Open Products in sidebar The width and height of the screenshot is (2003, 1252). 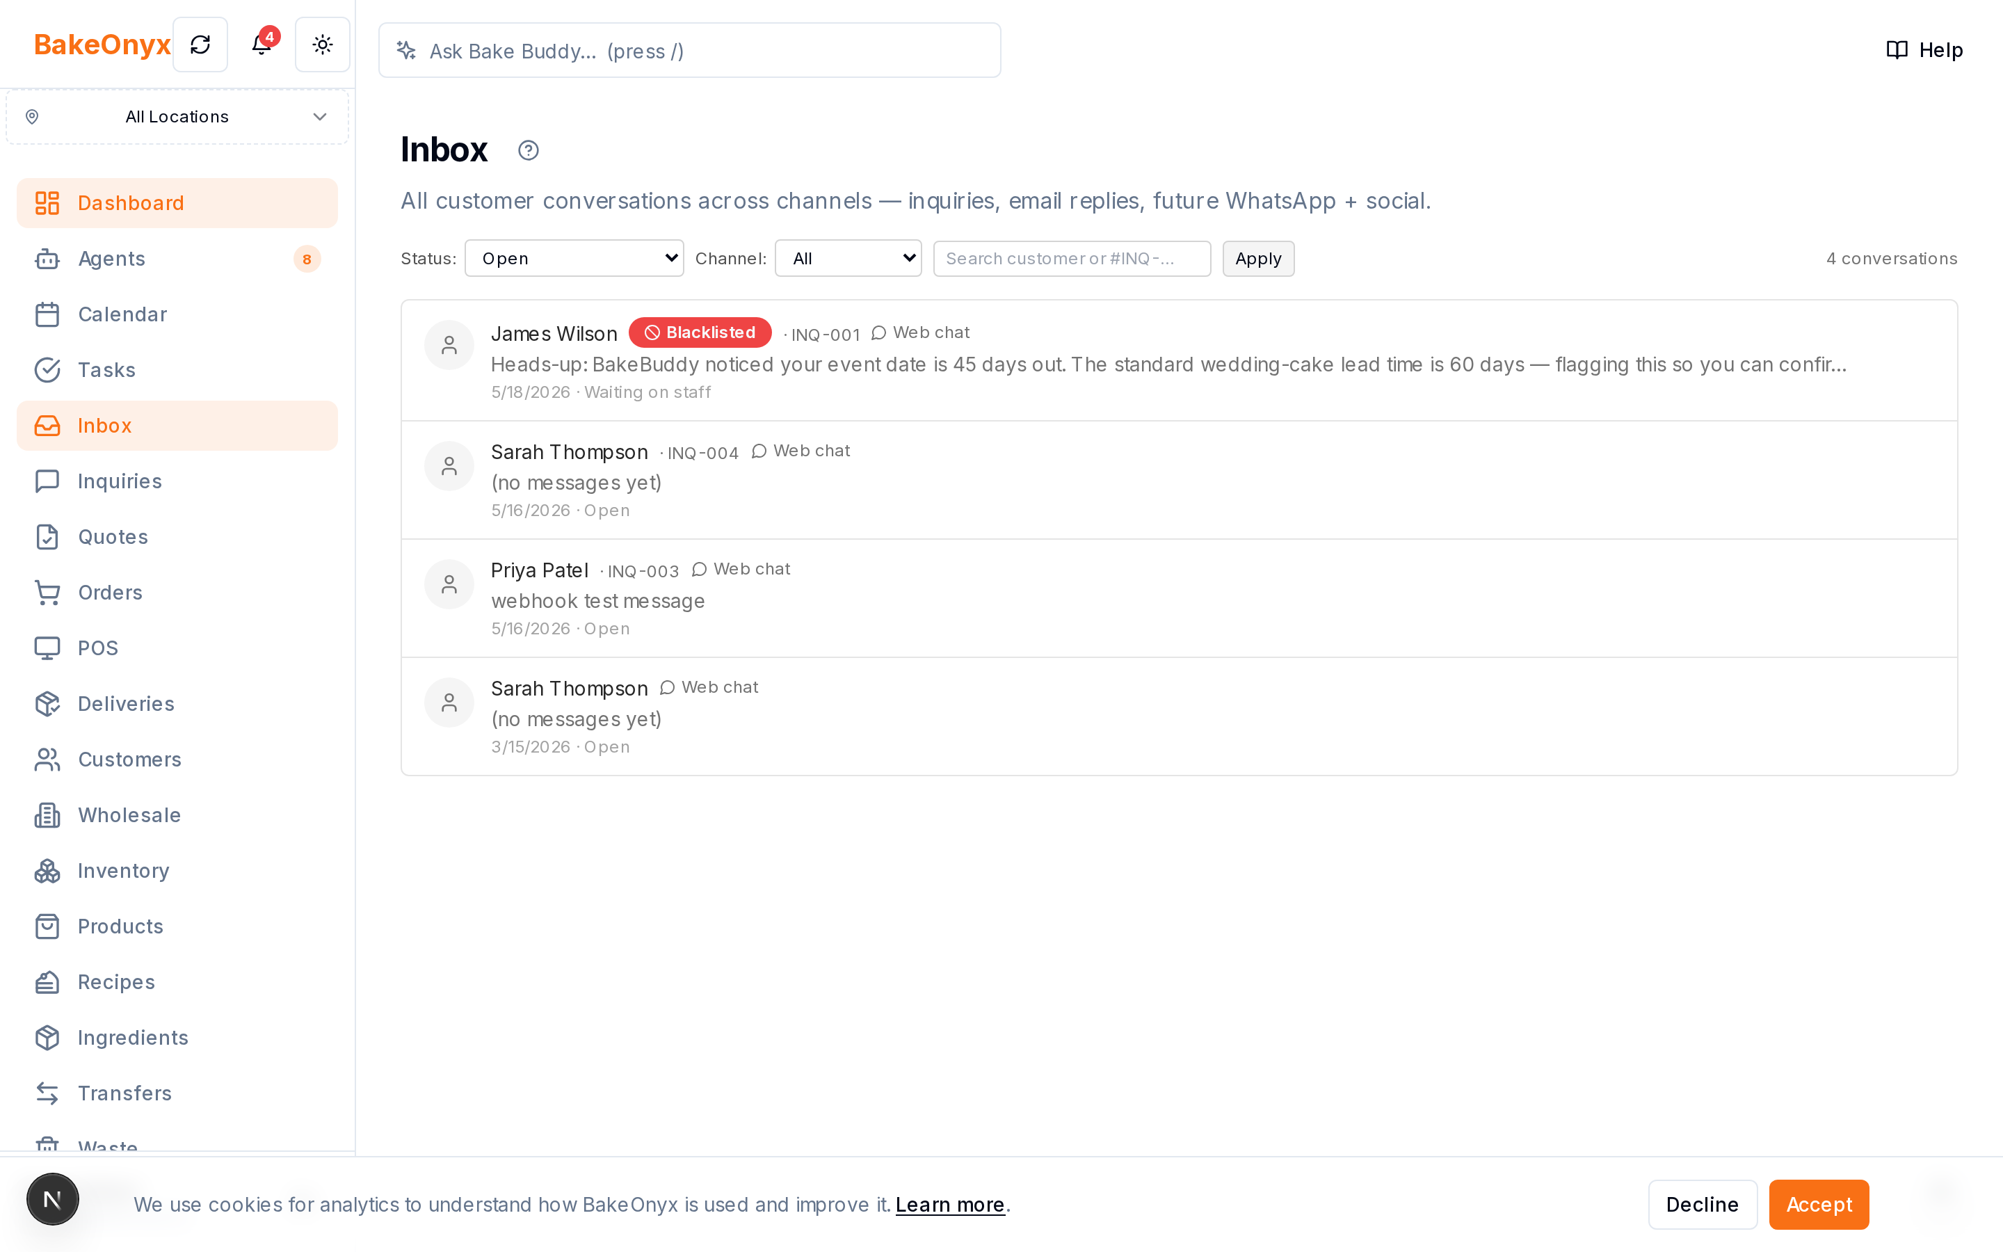coord(177,926)
